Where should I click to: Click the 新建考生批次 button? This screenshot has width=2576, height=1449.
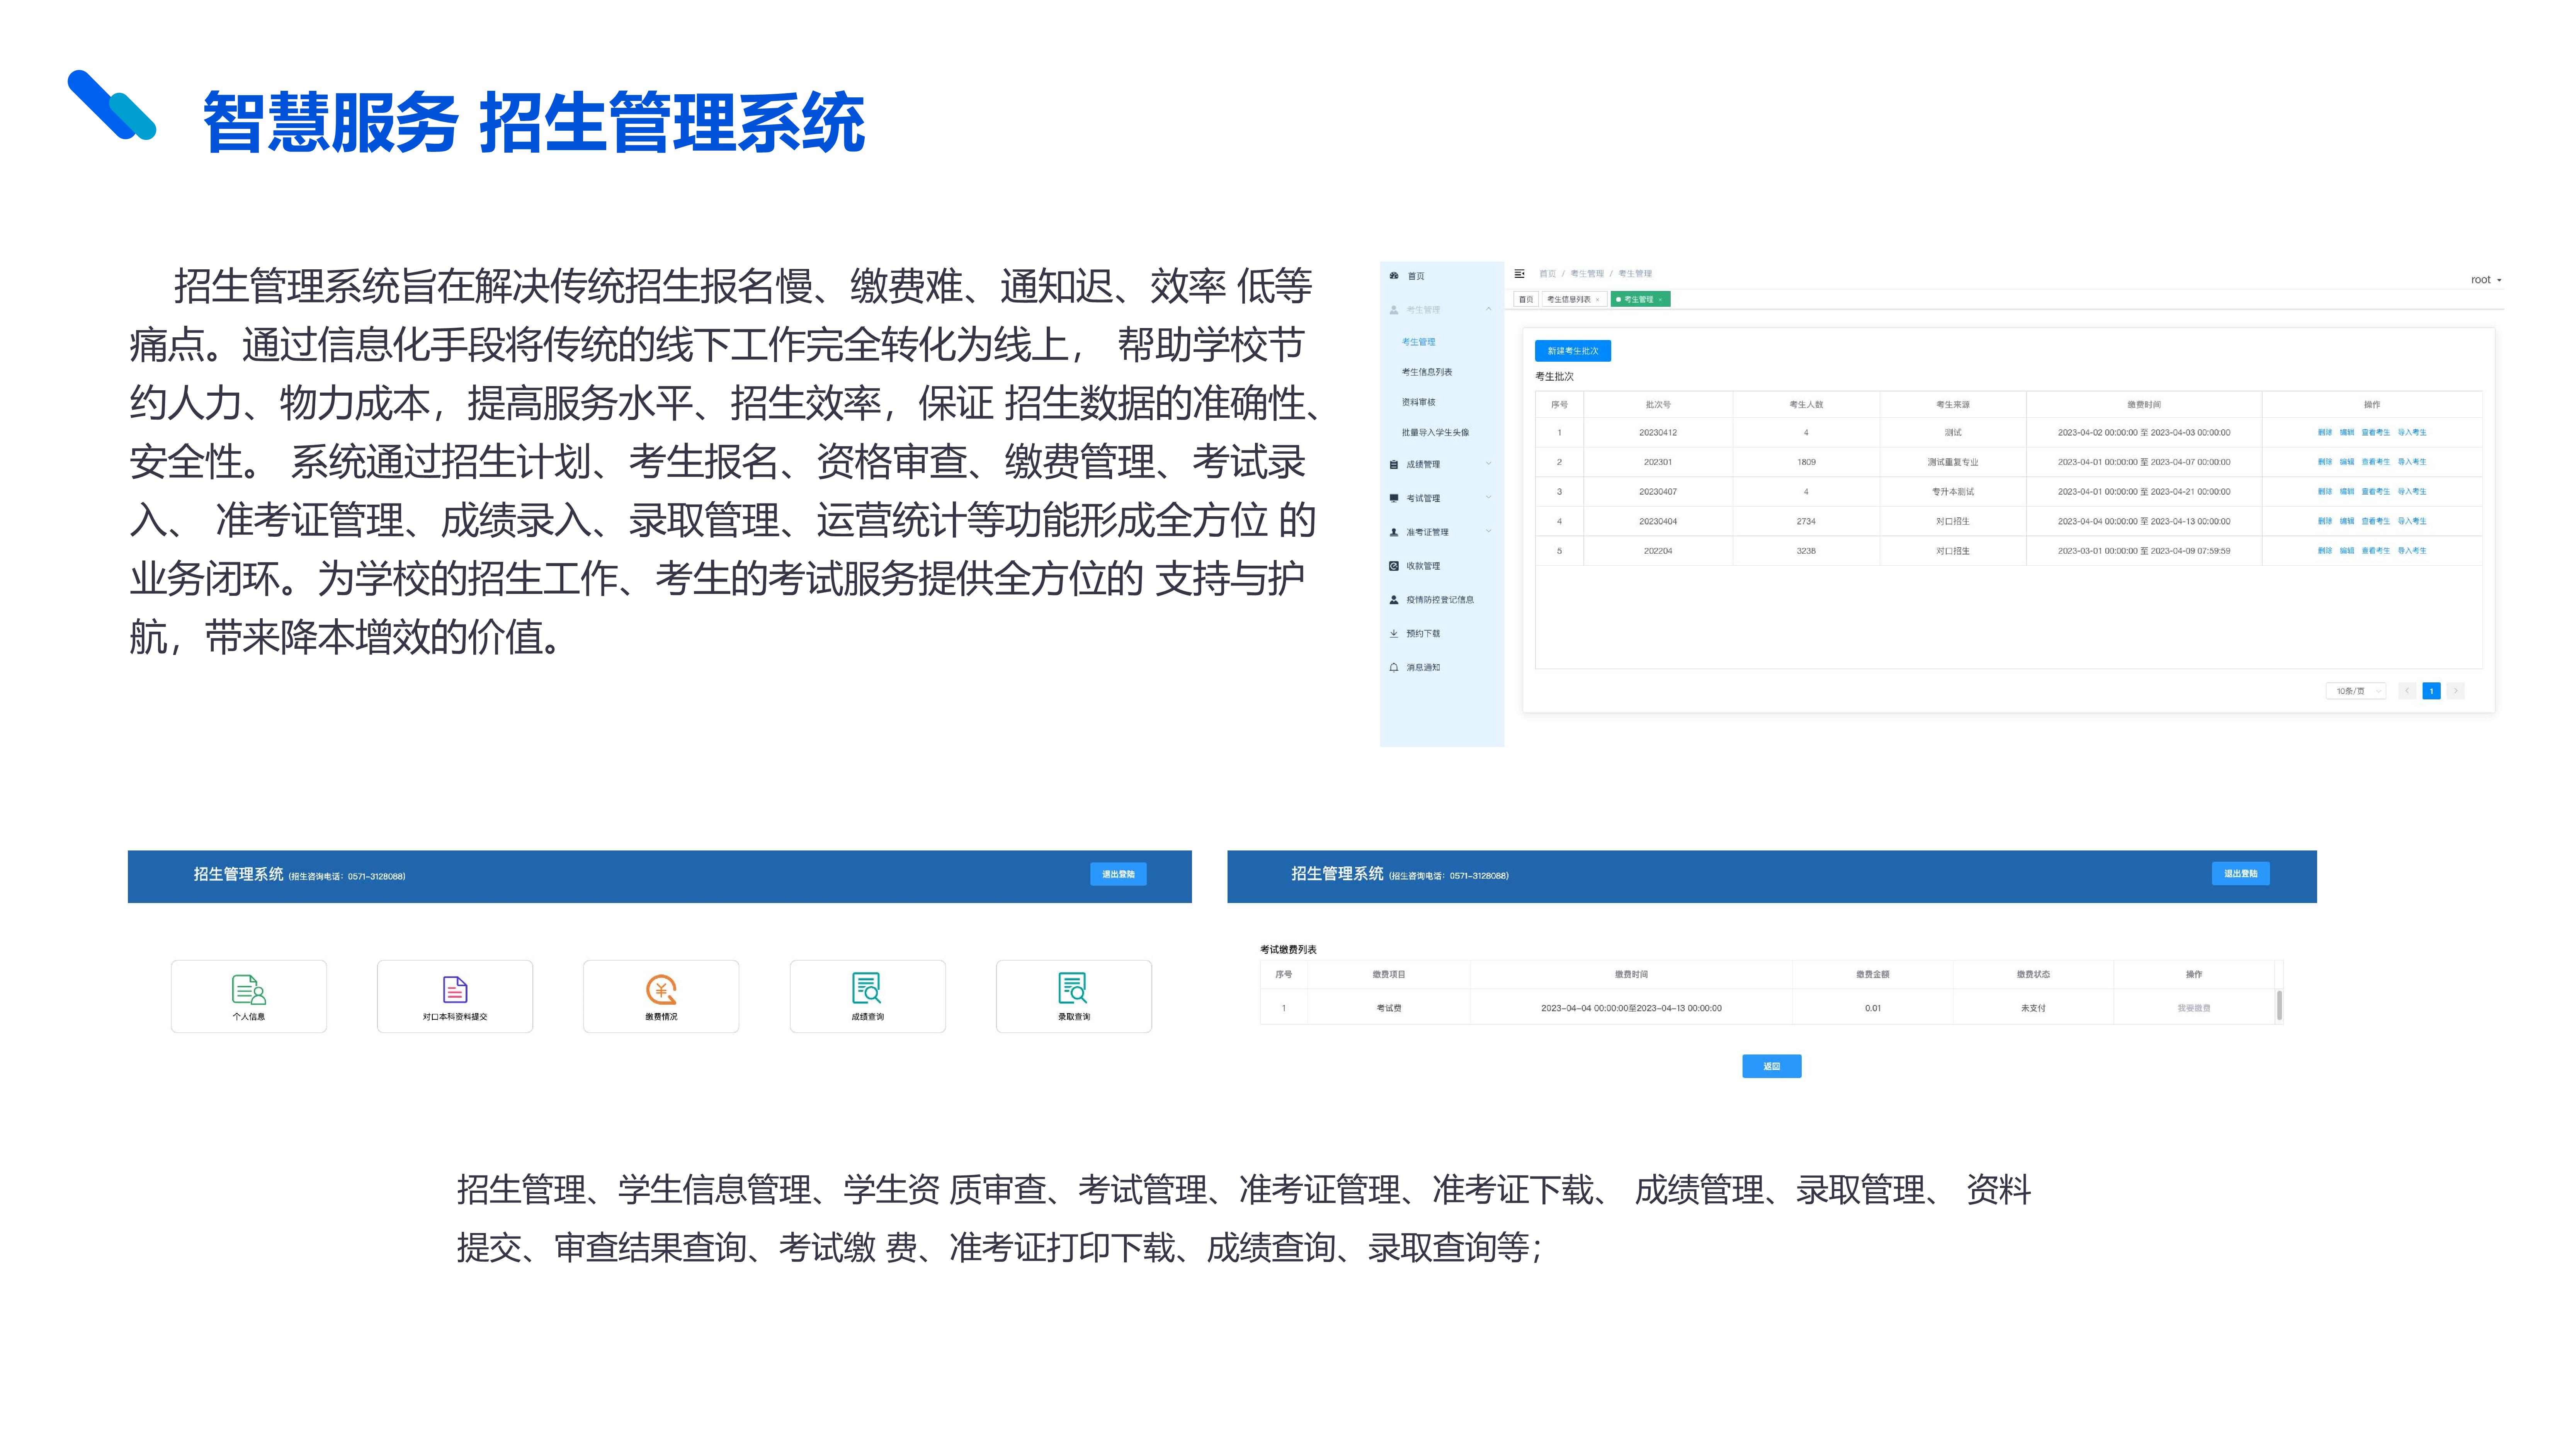click(x=1573, y=351)
